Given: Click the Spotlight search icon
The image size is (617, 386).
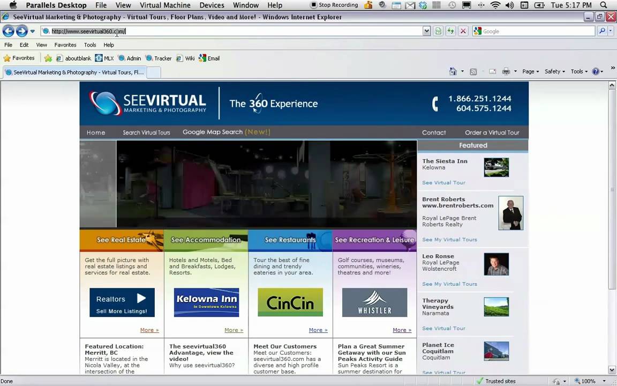Looking at the screenshot, I should [604, 5].
